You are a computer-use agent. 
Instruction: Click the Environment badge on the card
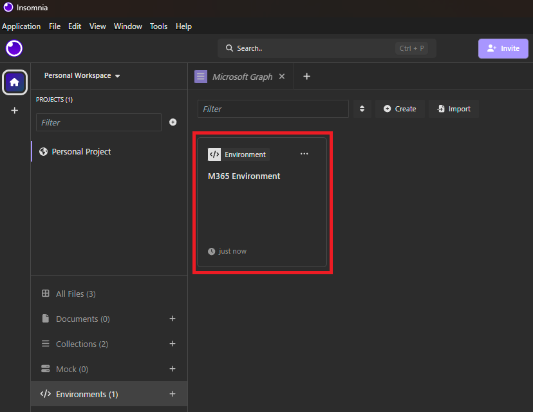239,154
